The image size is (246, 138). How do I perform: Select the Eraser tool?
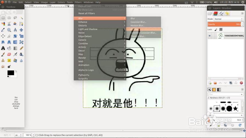9,54
